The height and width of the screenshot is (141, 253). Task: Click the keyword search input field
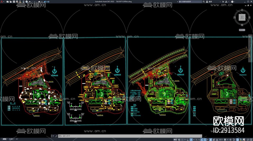point(190,2)
